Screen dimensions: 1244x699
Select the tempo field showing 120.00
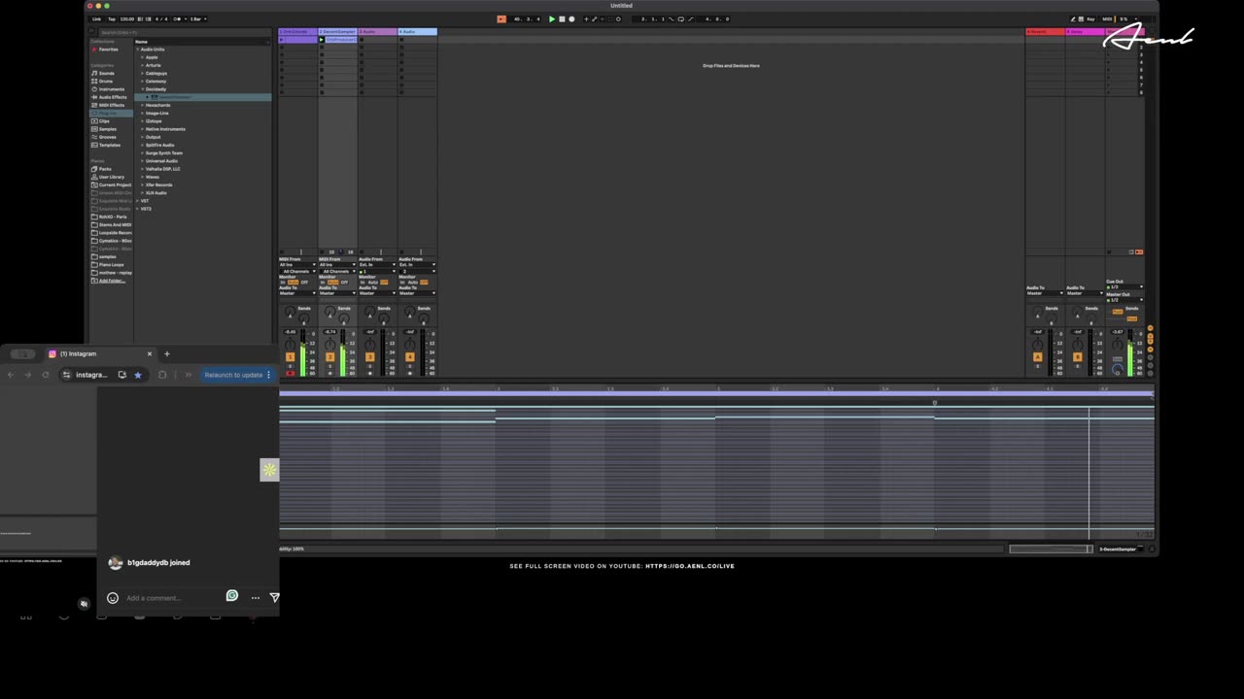pyautogui.click(x=126, y=18)
